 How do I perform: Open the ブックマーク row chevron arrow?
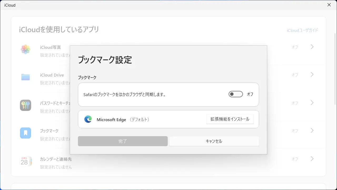coord(312,130)
